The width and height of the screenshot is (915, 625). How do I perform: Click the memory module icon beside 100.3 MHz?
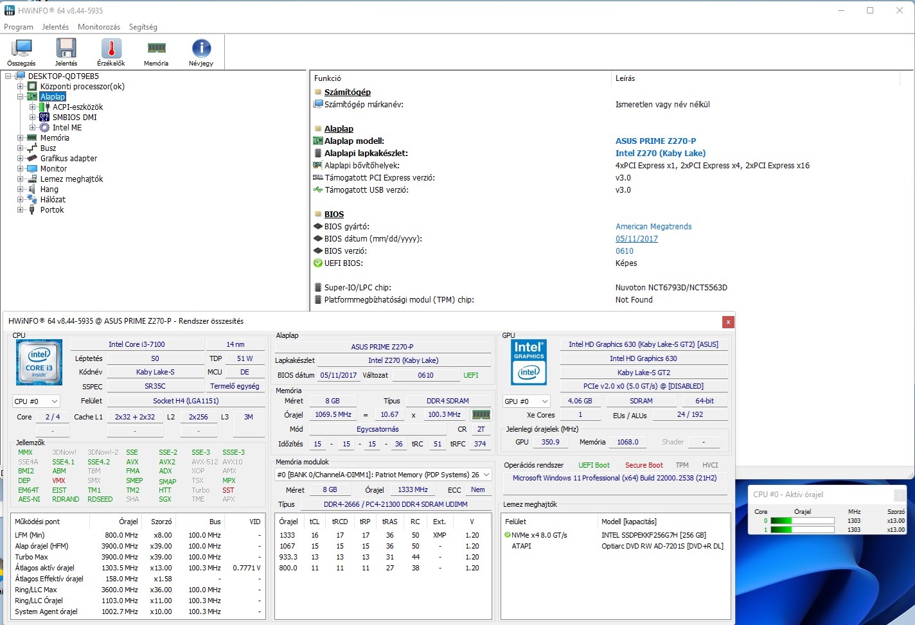click(481, 415)
